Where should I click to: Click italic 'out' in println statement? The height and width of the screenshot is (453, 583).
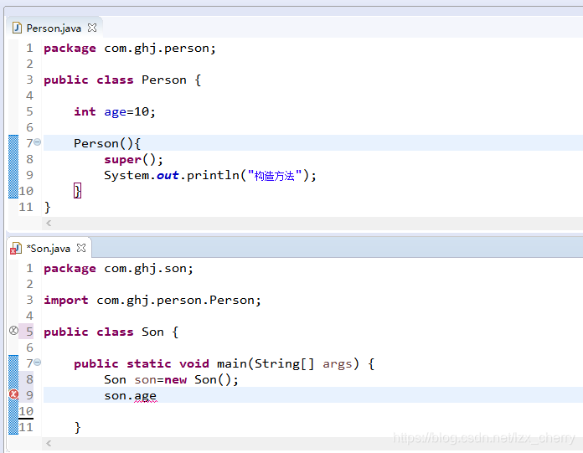point(168,175)
